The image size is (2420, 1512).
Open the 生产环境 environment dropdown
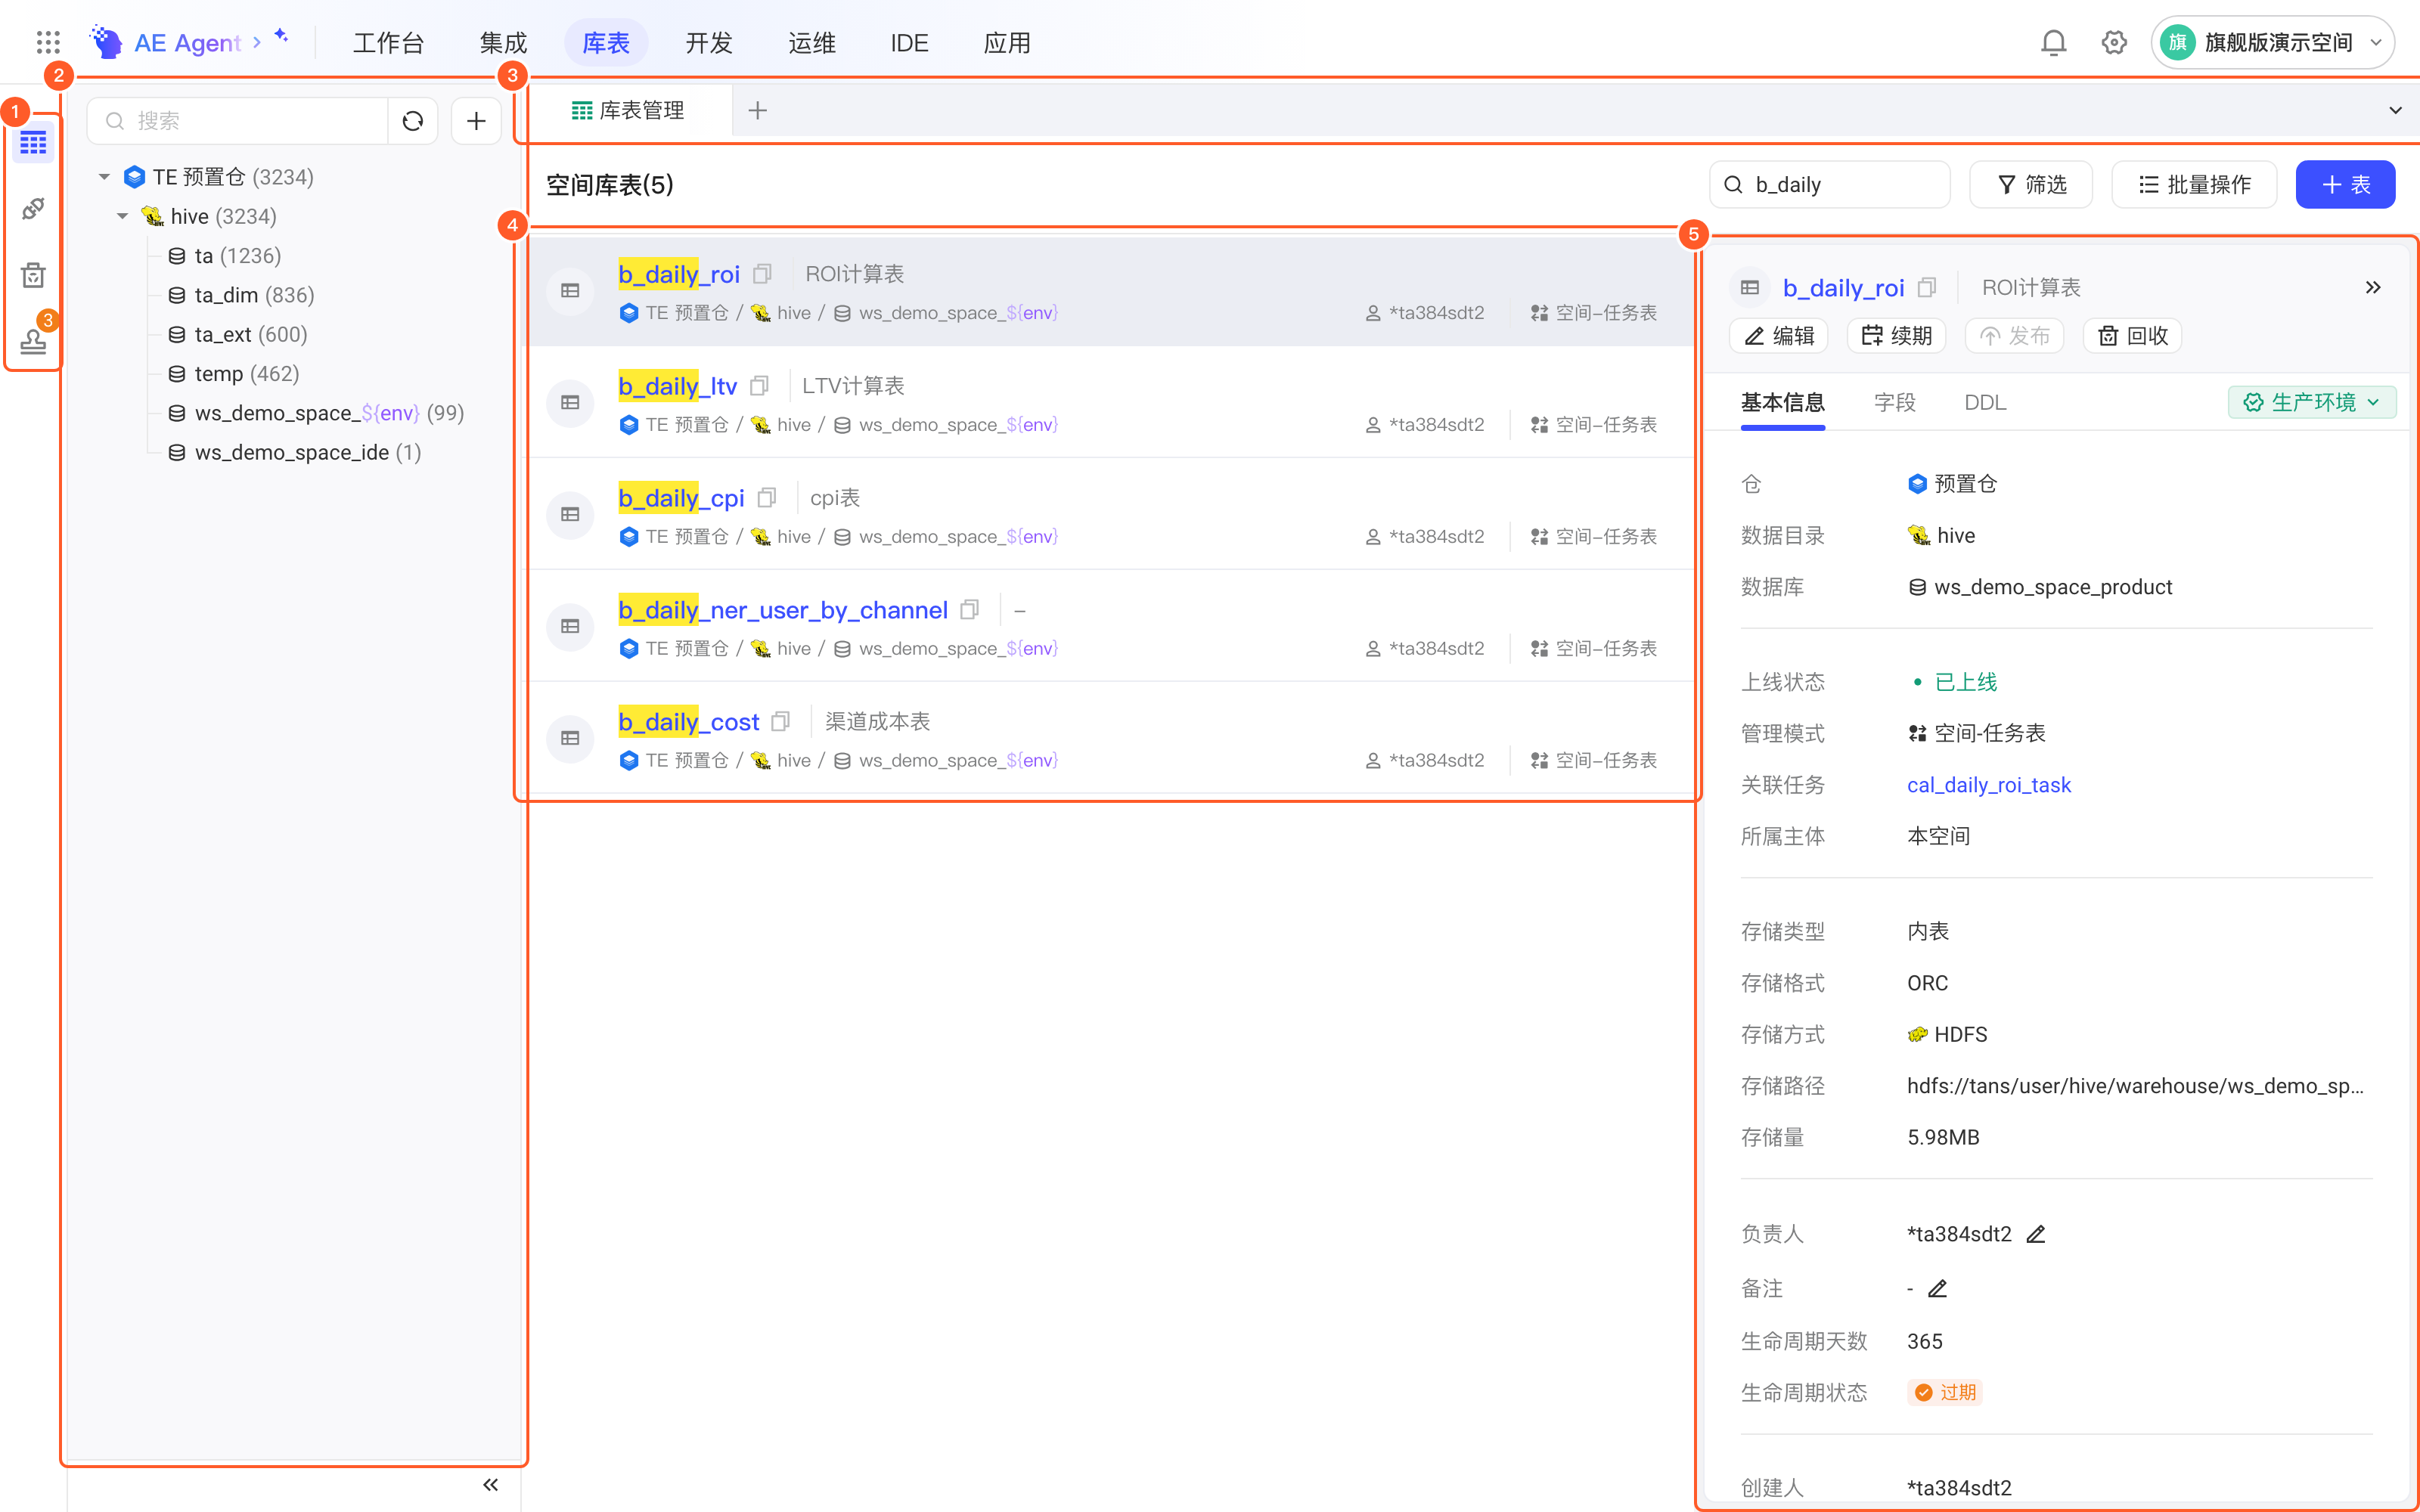click(x=2312, y=402)
